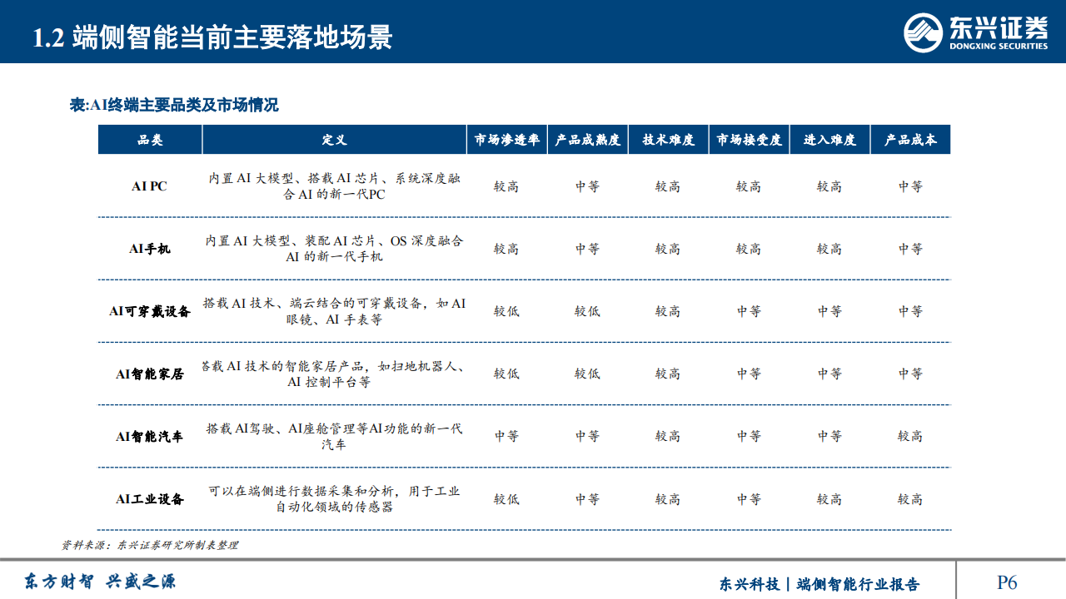Click the footer text '东兴科技 | 端侧智能行业报告'

(x=819, y=584)
